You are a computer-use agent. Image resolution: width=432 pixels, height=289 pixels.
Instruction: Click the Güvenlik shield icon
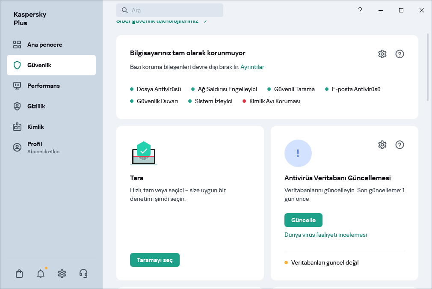17,65
